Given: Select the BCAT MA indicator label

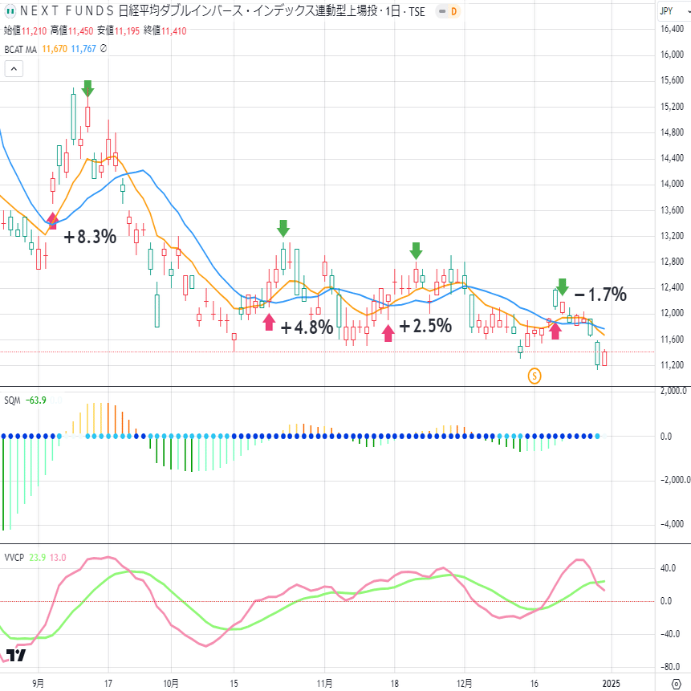Looking at the screenshot, I should click(x=21, y=50).
